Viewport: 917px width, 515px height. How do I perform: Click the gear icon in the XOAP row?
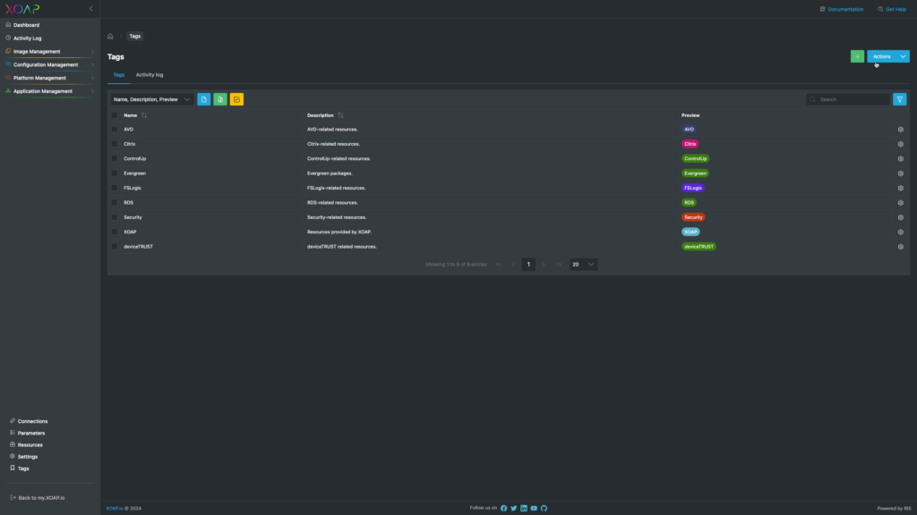pyautogui.click(x=901, y=232)
